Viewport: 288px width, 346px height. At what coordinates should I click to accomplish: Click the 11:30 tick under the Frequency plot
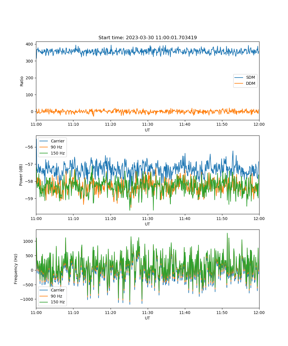(147, 312)
